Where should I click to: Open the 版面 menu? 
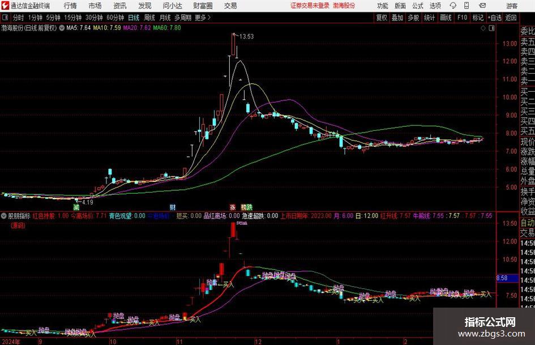(400, 6)
